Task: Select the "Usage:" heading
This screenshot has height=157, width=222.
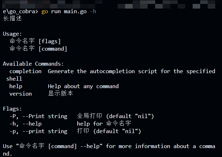Action: coord(13,34)
